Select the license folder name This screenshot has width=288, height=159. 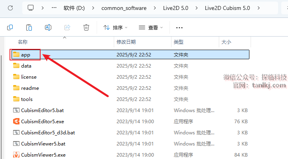coord(29,77)
